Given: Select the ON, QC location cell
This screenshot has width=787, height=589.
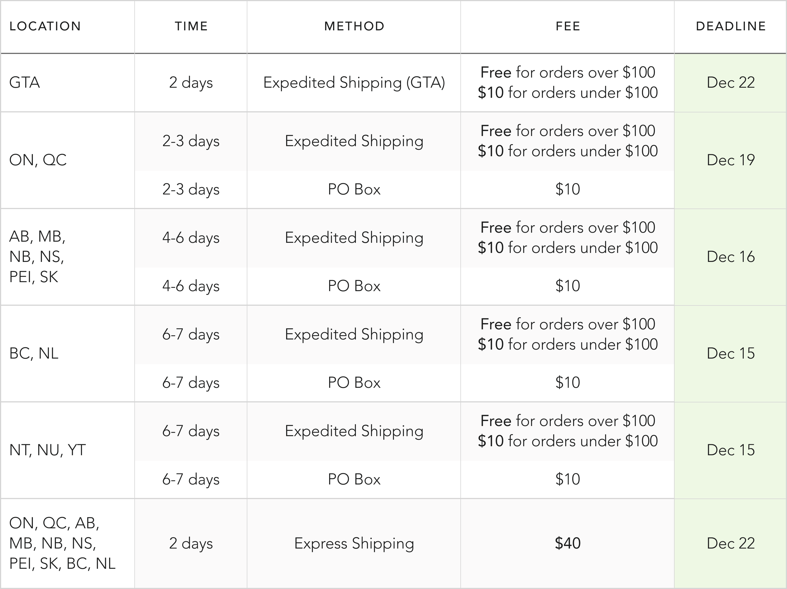Looking at the screenshot, I should click(x=38, y=160).
